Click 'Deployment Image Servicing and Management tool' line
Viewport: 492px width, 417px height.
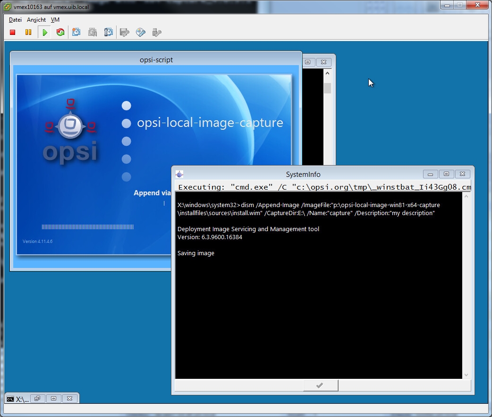(248, 229)
